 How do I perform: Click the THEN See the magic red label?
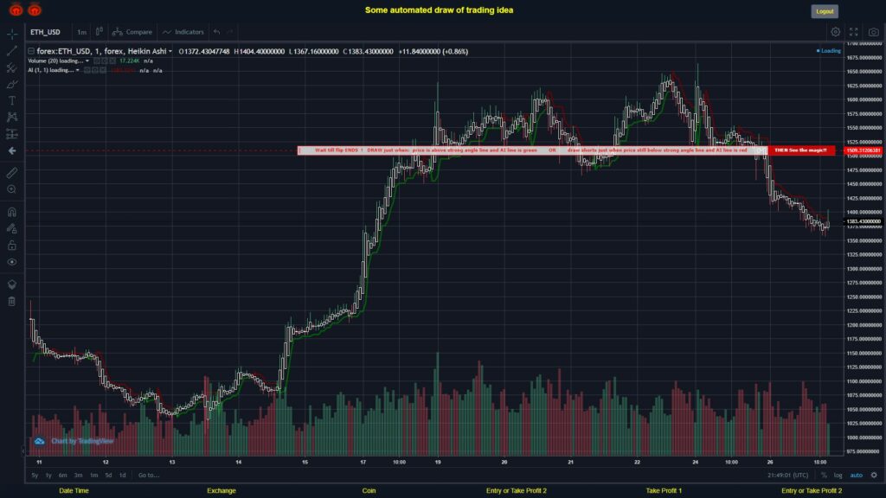[x=800, y=150]
